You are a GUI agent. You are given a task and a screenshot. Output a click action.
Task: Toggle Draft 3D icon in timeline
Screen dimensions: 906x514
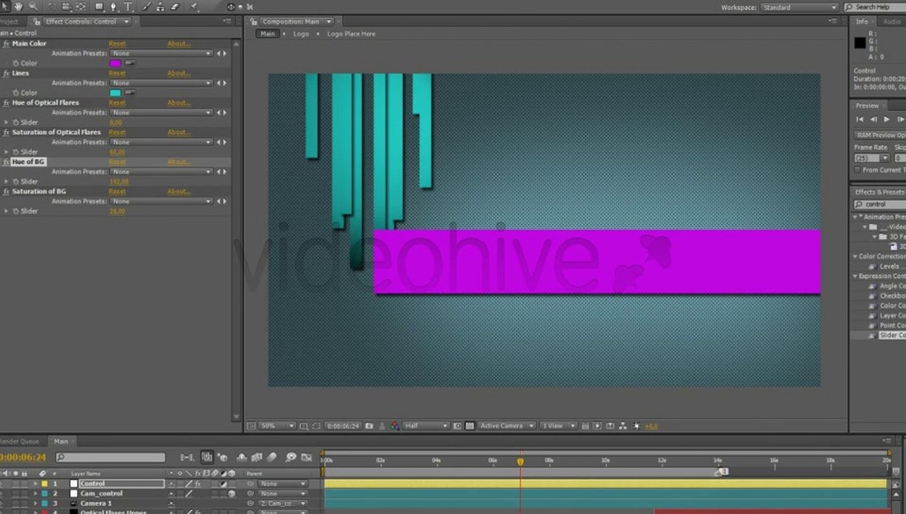[223, 457]
